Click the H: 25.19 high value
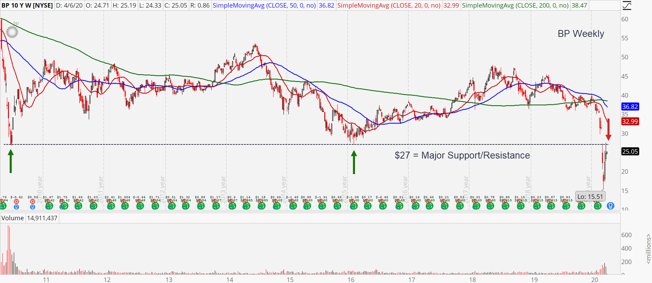This screenshot has height=283, width=652. pyautogui.click(x=125, y=6)
